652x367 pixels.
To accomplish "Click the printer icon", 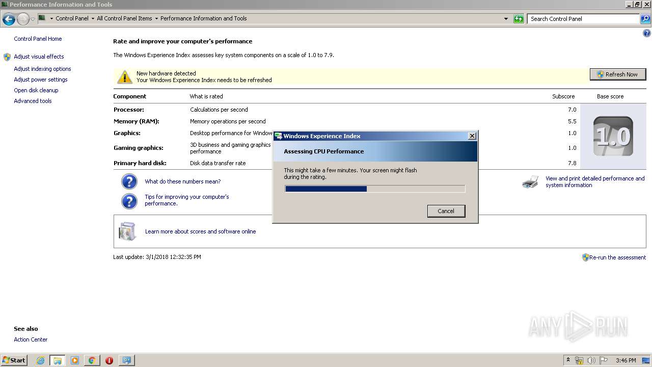I will (530, 182).
